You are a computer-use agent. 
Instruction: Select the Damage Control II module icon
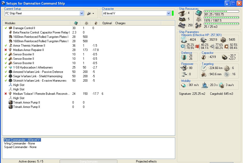[x=10, y=28]
